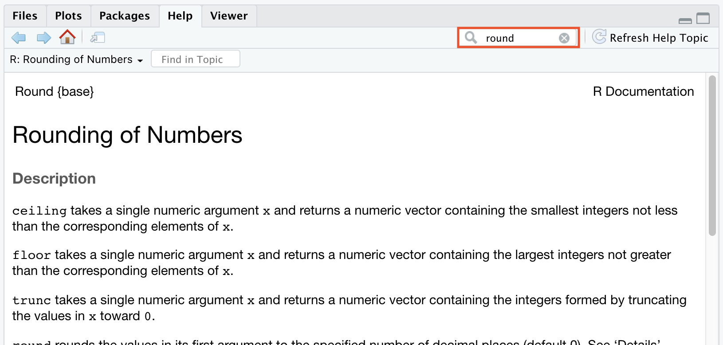This screenshot has width=723, height=345.
Task: Switch to the Plots tab
Action: pyautogui.click(x=68, y=16)
